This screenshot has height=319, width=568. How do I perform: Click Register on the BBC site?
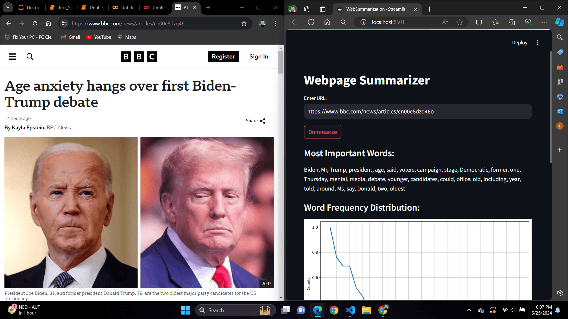pos(223,56)
